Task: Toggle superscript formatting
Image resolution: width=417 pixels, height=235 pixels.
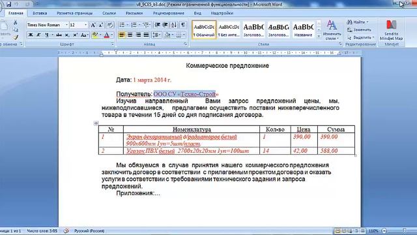Action: [x=76, y=35]
